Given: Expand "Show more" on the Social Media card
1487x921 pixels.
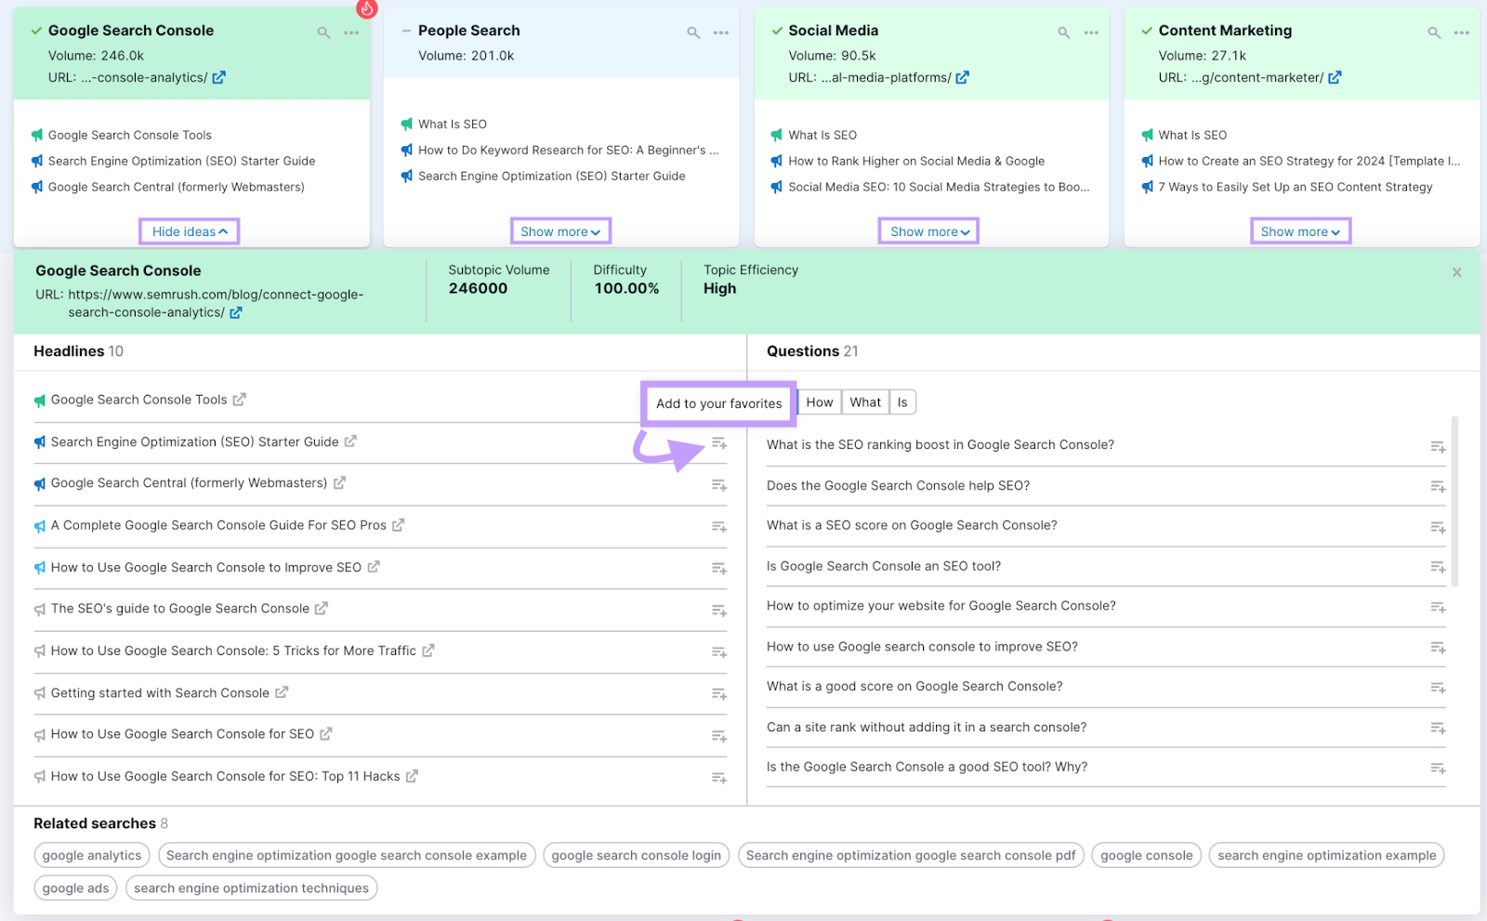Looking at the screenshot, I should coord(928,230).
